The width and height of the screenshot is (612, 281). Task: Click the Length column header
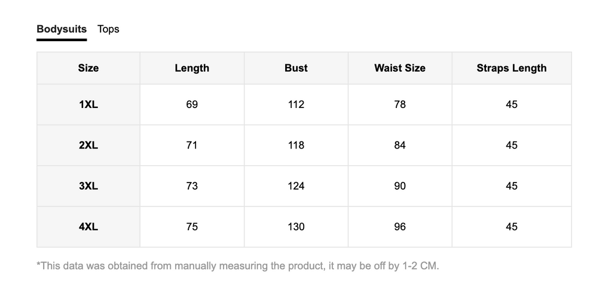(x=192, y=68)
